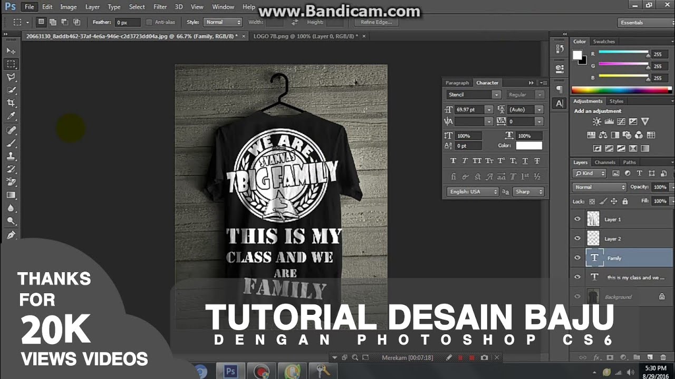
Task: Open the Paragraph panel icon in dock
Action: (560, 89)
